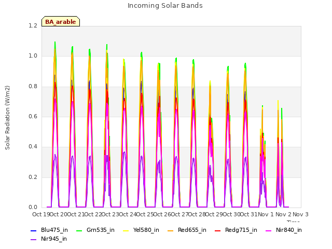Click the Nov 1 x-axis label
The image size is (332, 249).
pyautogui.click(x=266, y=214)
